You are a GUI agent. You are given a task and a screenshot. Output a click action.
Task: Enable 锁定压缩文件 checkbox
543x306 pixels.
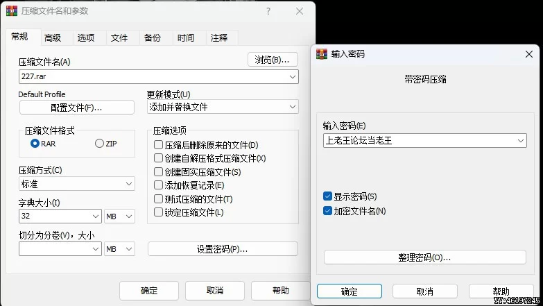tap(158, 212)
